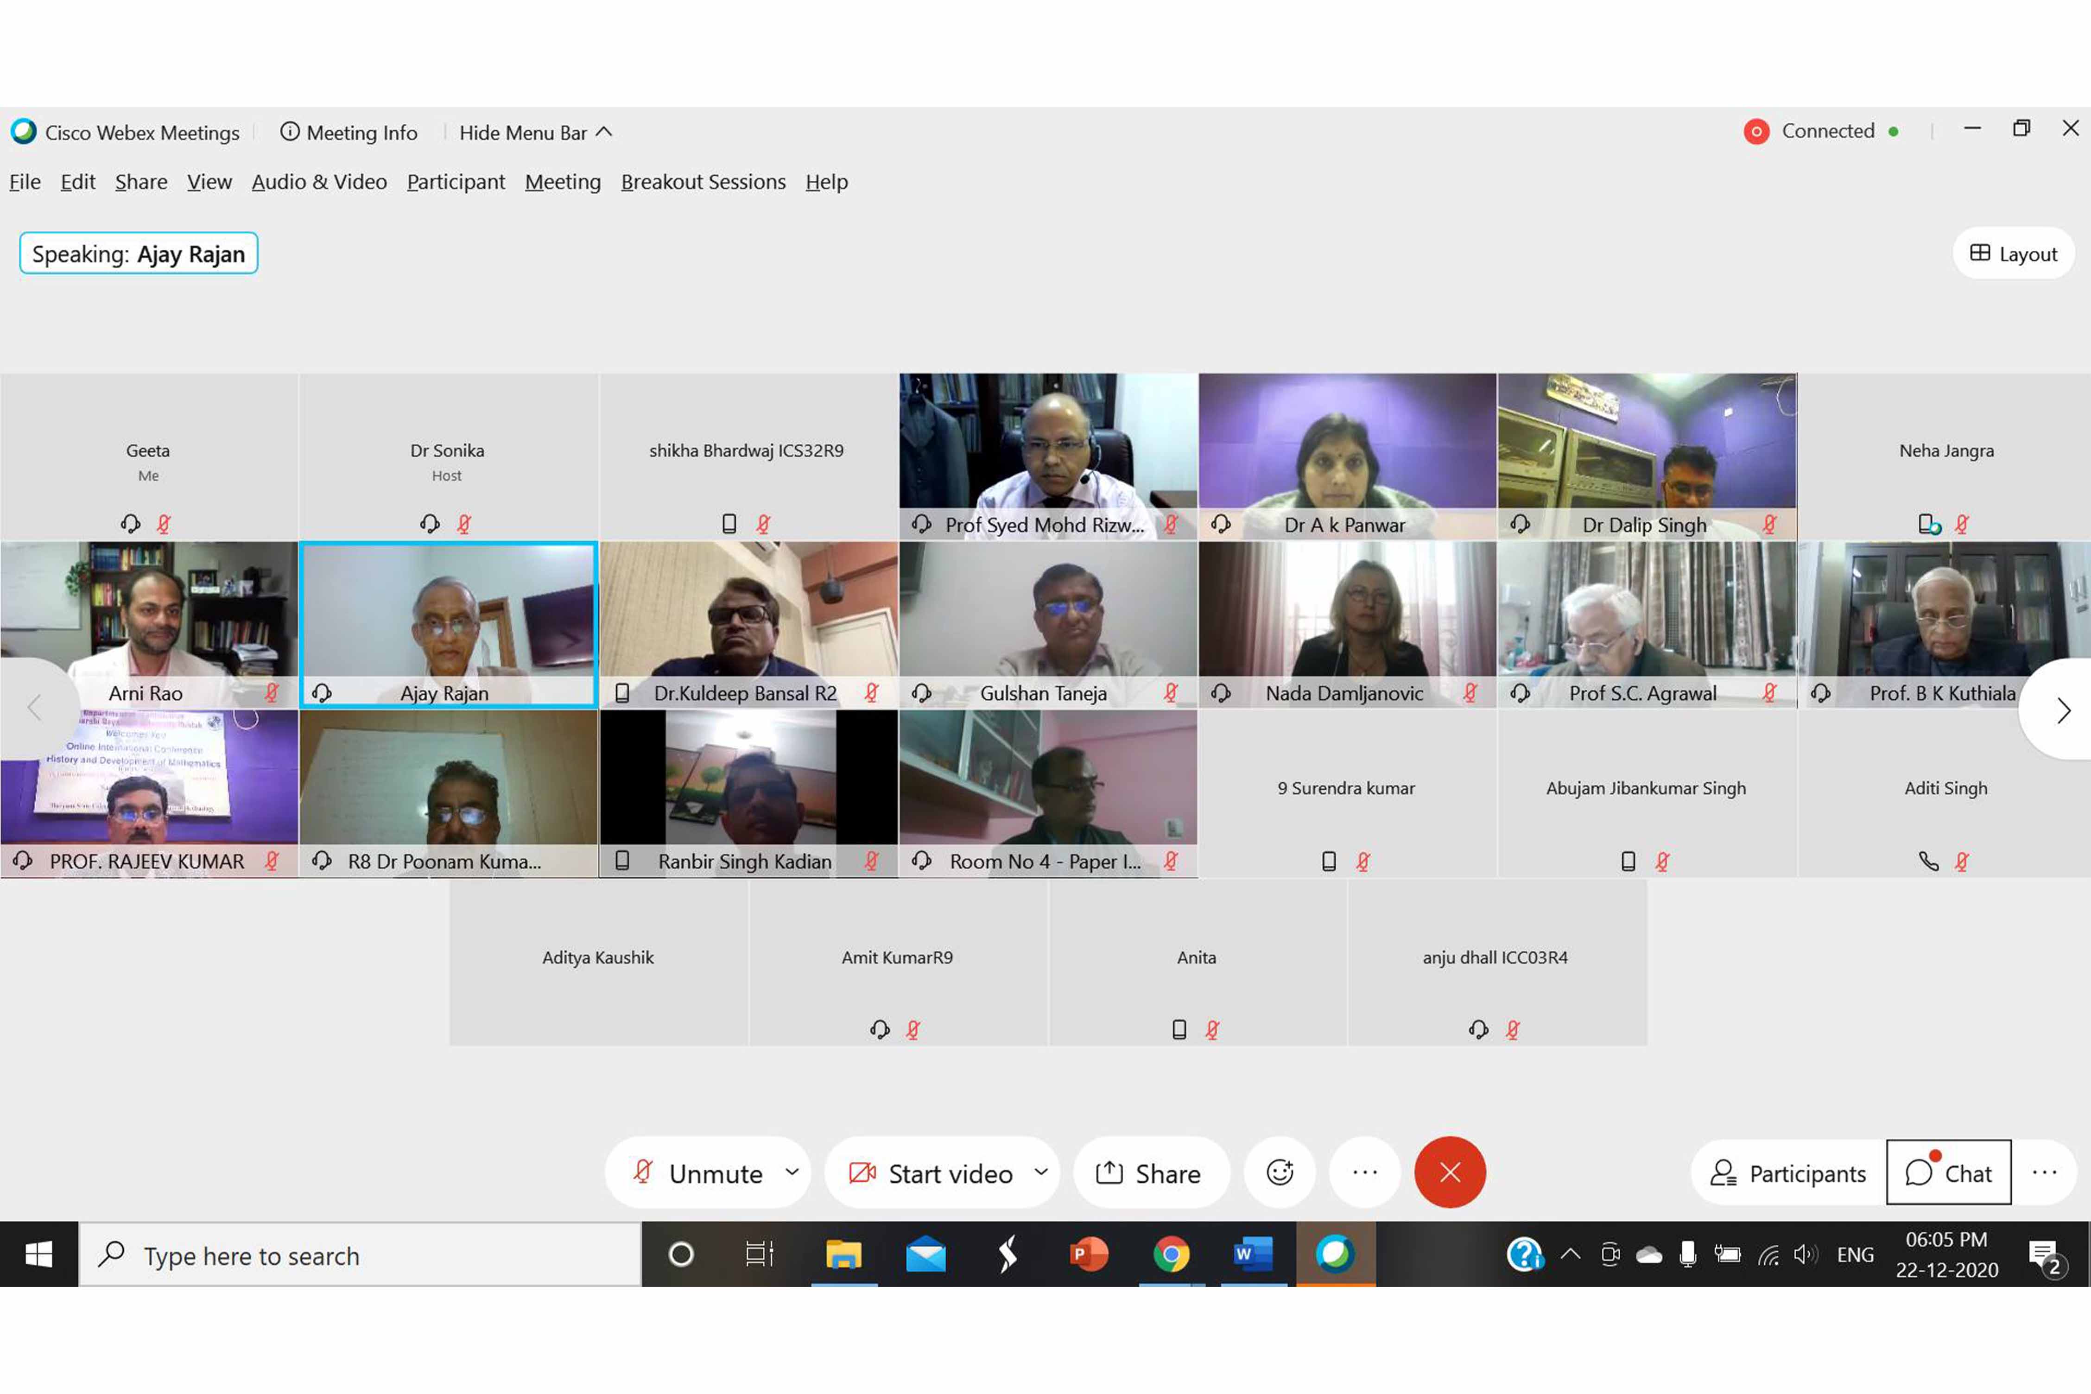Open Google Chrome from the taskbar

[1171, 1255]
